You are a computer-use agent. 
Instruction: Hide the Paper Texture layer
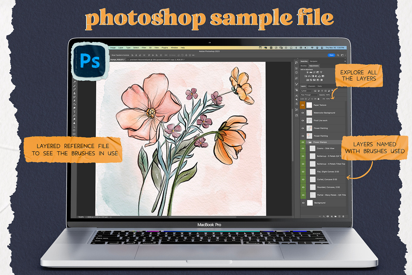tap(303, 105)
